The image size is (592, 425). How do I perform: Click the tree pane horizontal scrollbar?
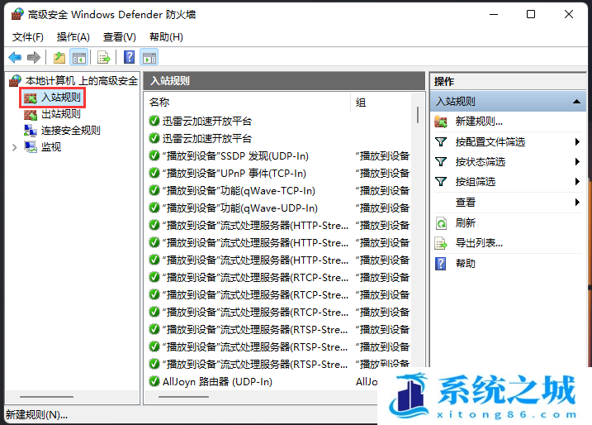(x=46, y=397)
